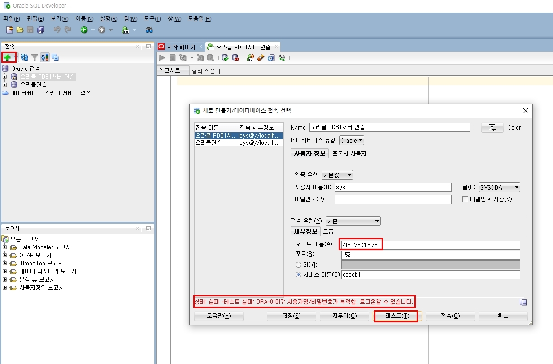Click the 테스트(T) button
553x364 pixels.
tap(397, 316)
